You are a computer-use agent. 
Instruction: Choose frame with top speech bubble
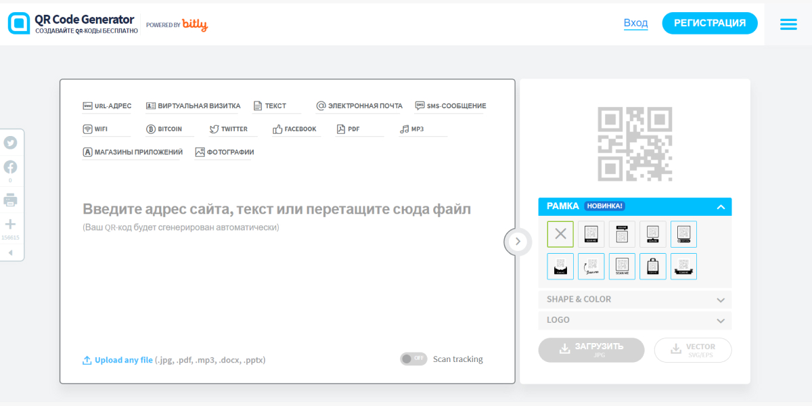(623, 234)
